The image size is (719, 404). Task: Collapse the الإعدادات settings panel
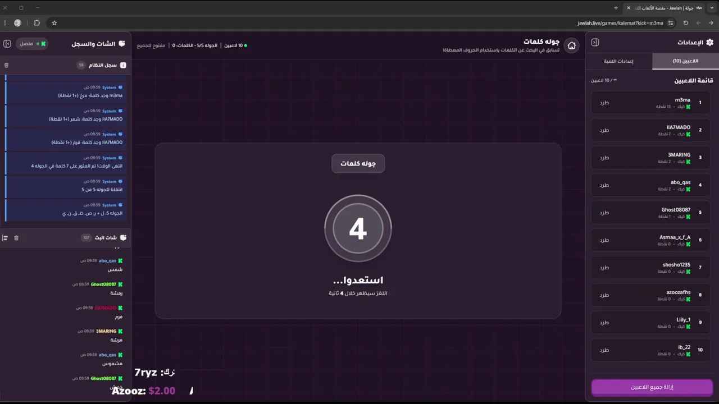(x=595, y=43)
